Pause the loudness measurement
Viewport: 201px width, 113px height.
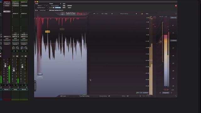[160, 93]
